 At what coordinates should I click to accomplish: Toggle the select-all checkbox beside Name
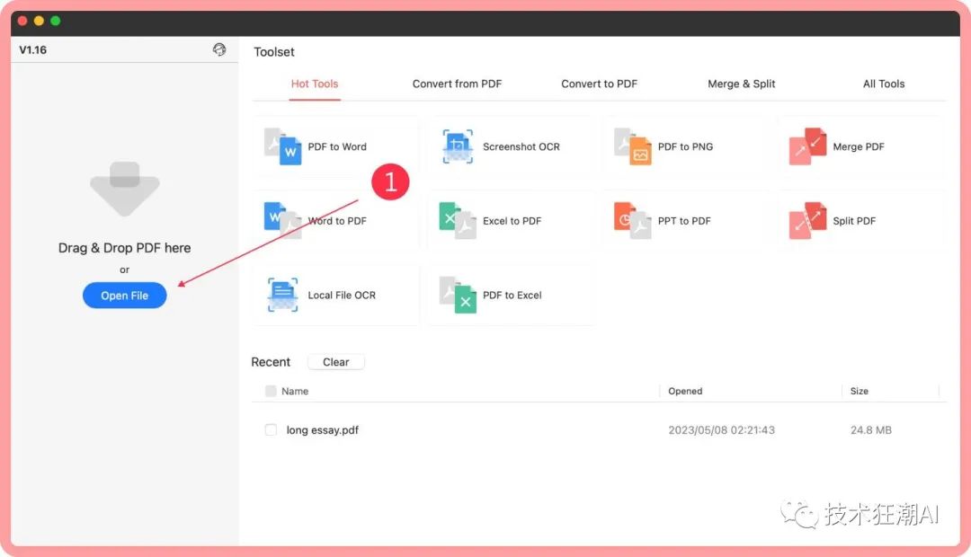pos(271,391)
